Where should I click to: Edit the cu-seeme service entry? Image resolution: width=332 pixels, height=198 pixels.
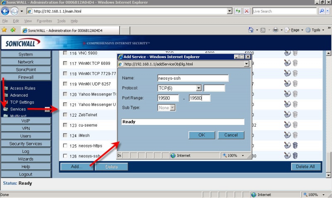tap(287, 125)
